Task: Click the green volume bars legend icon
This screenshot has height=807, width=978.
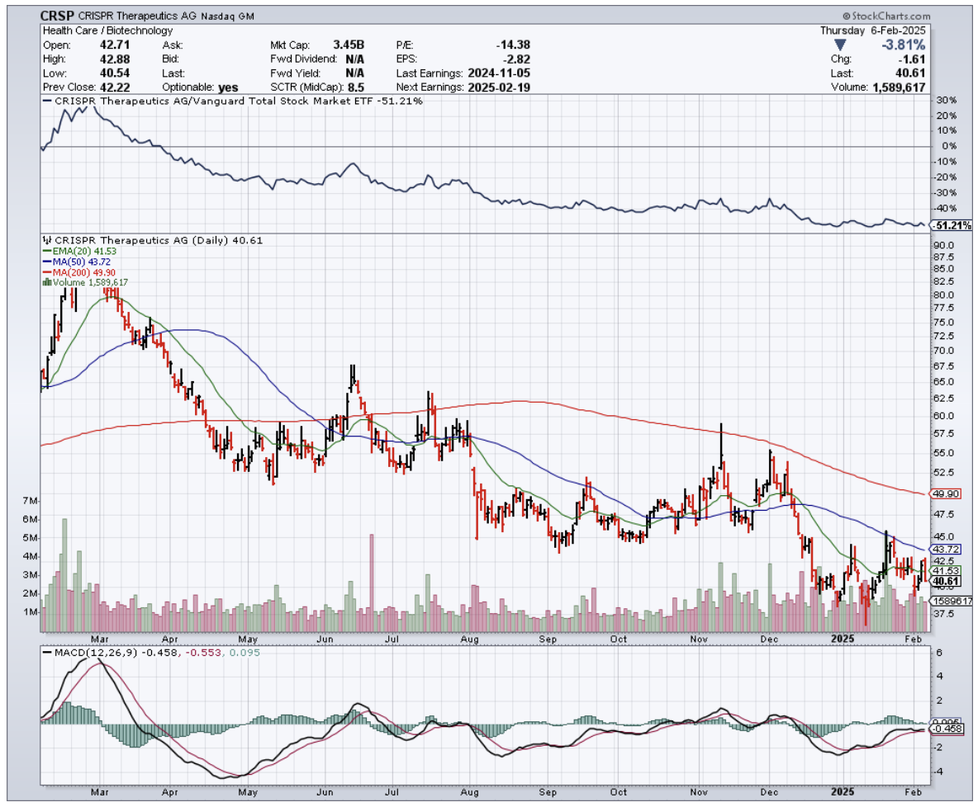Action: (45, 282)
